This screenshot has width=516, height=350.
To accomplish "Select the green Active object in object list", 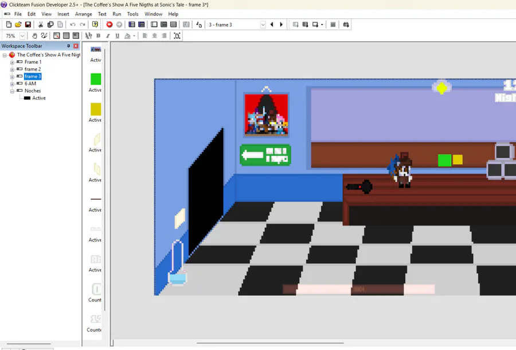I will (x=96, y=79).
